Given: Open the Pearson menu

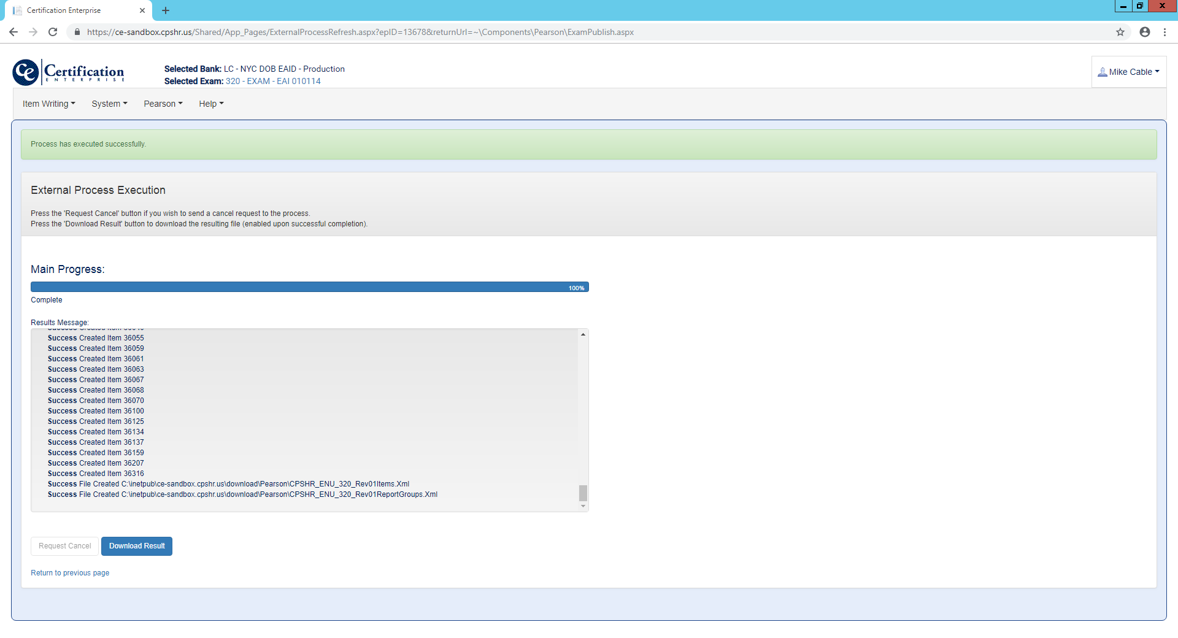Looking at the screenshot, I should [163, 104].
